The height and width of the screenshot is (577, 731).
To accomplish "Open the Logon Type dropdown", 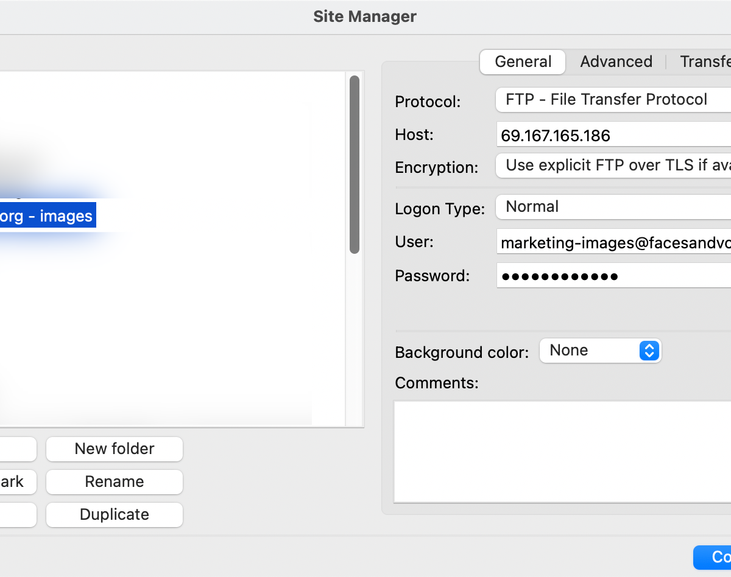I will [613, 207].
